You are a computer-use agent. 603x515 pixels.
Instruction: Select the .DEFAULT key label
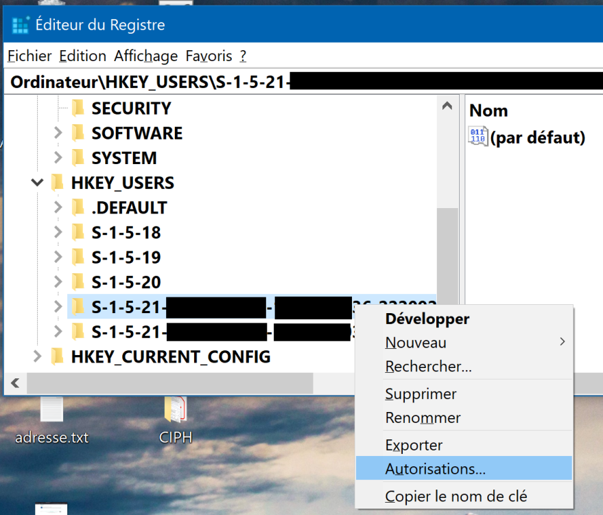click(129, 208)
